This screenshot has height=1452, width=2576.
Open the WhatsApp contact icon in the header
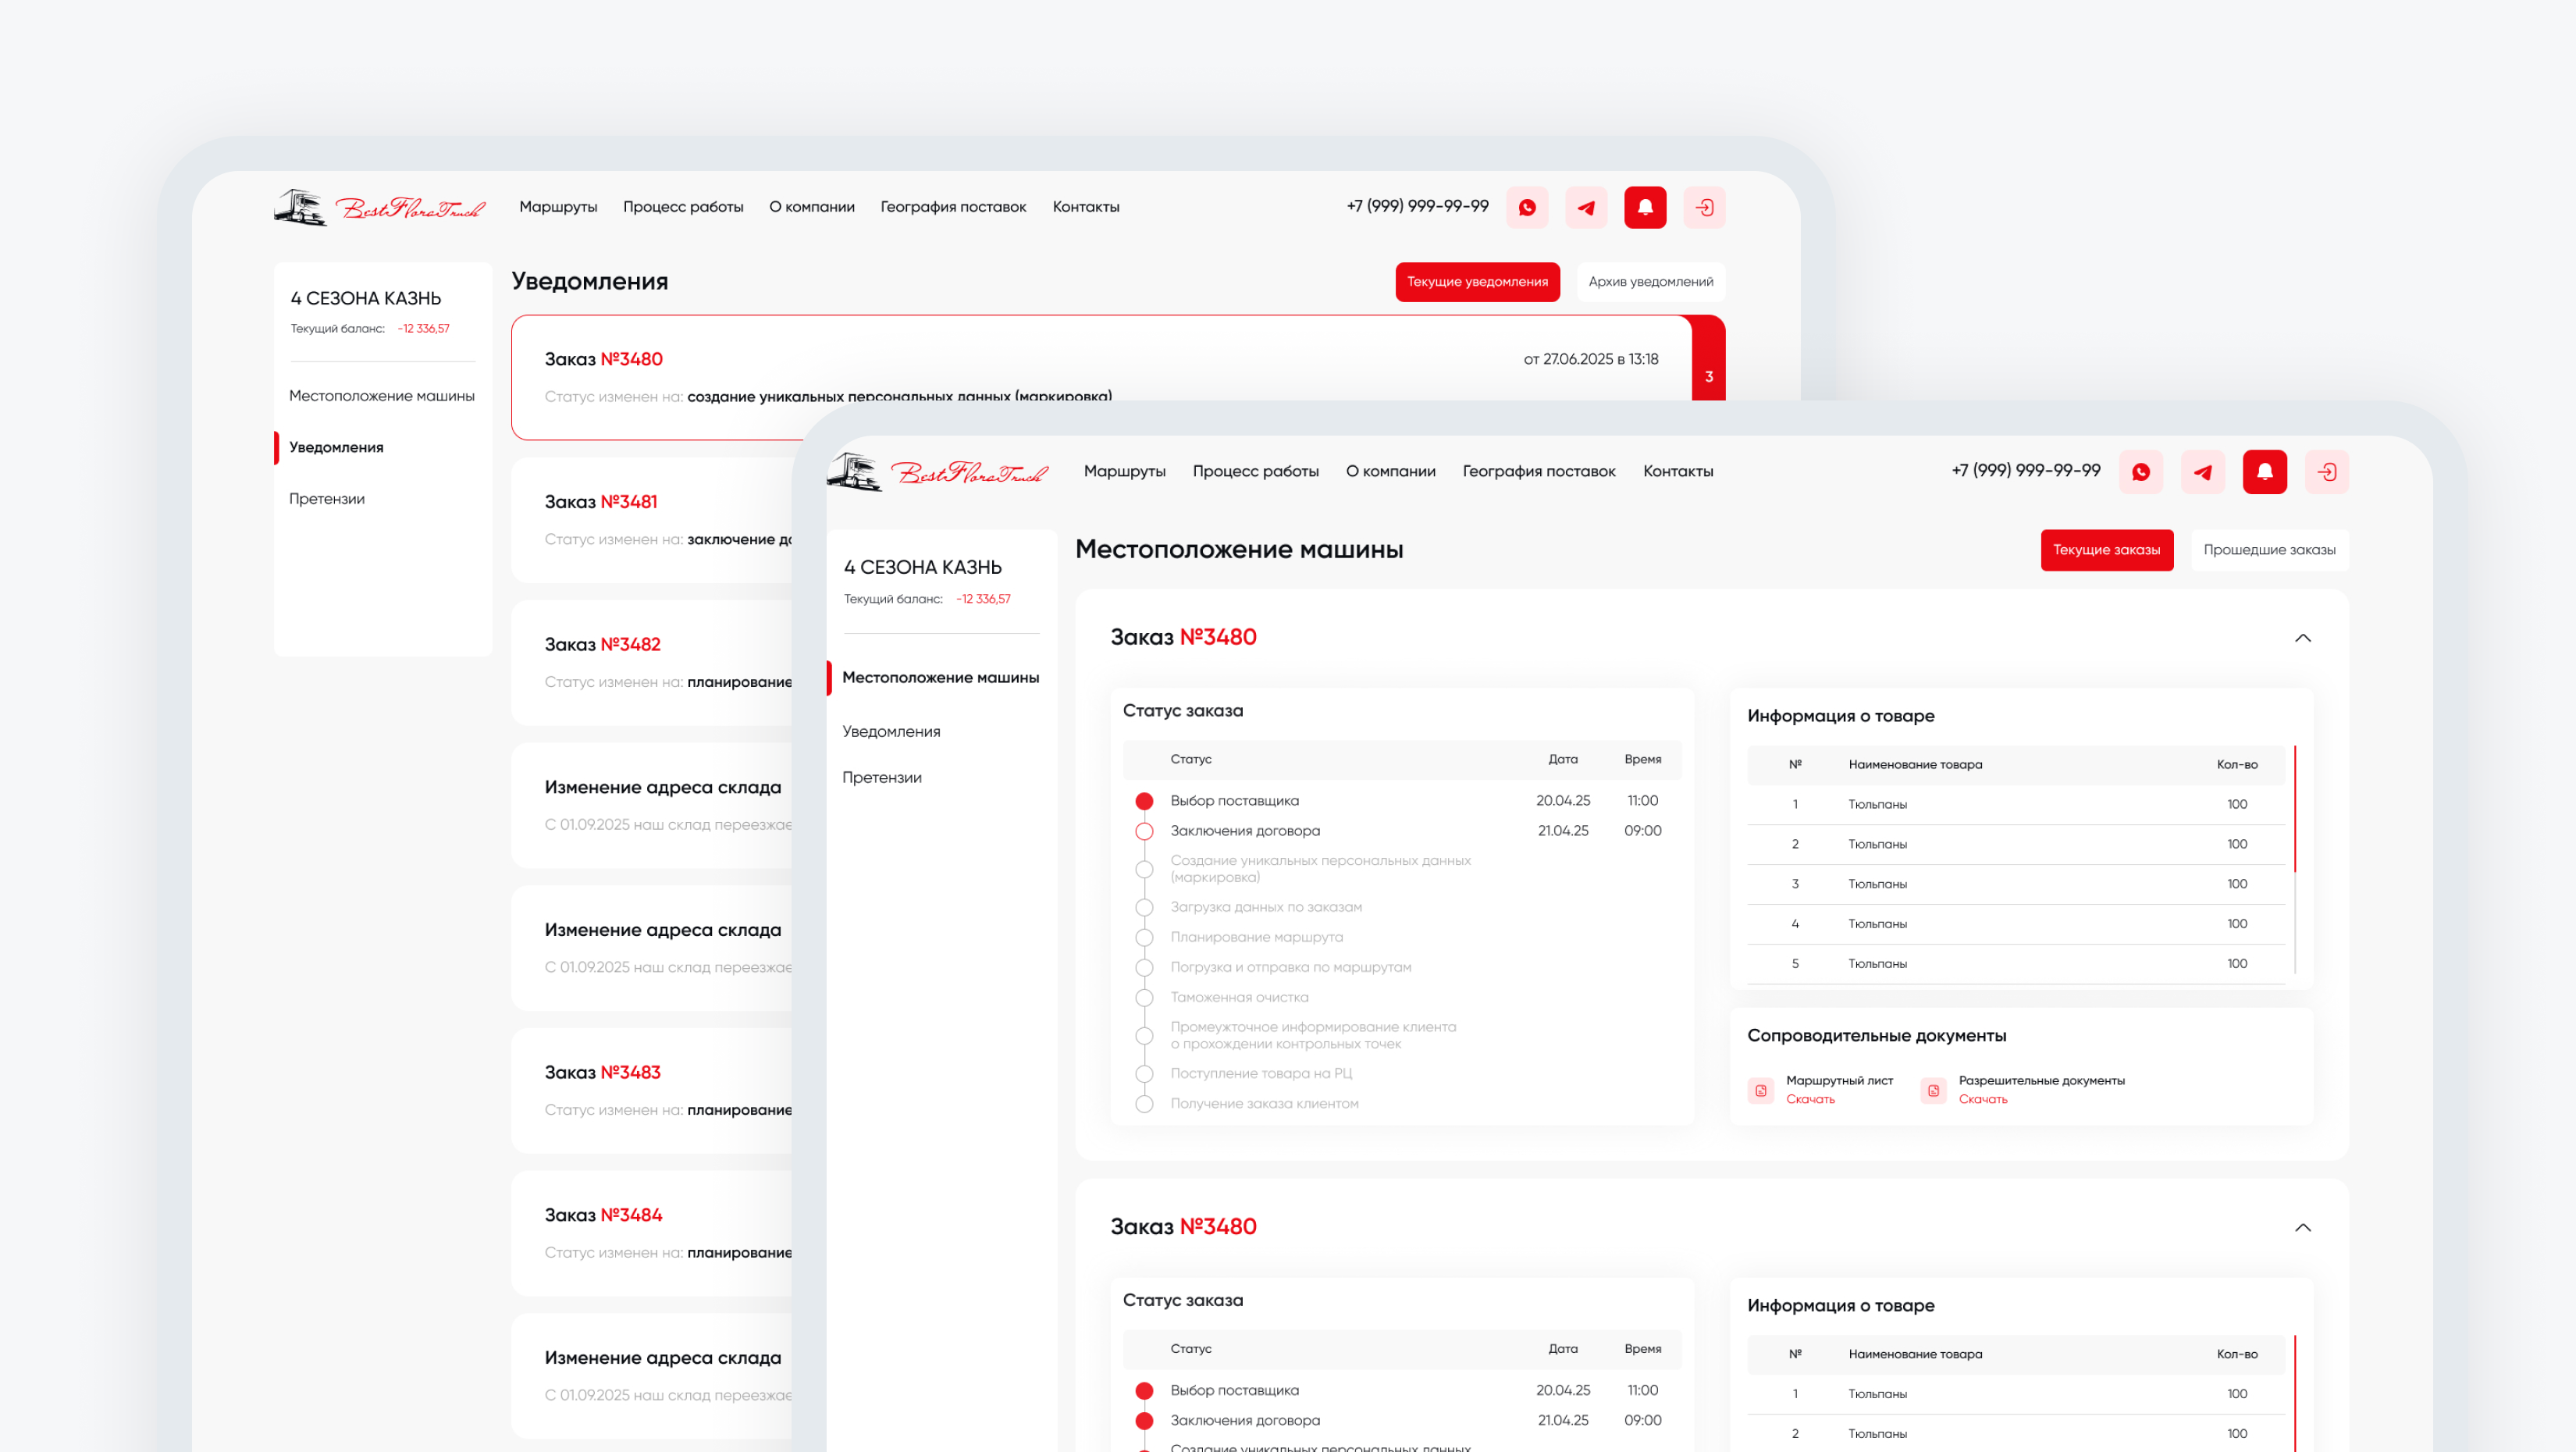2141,471
